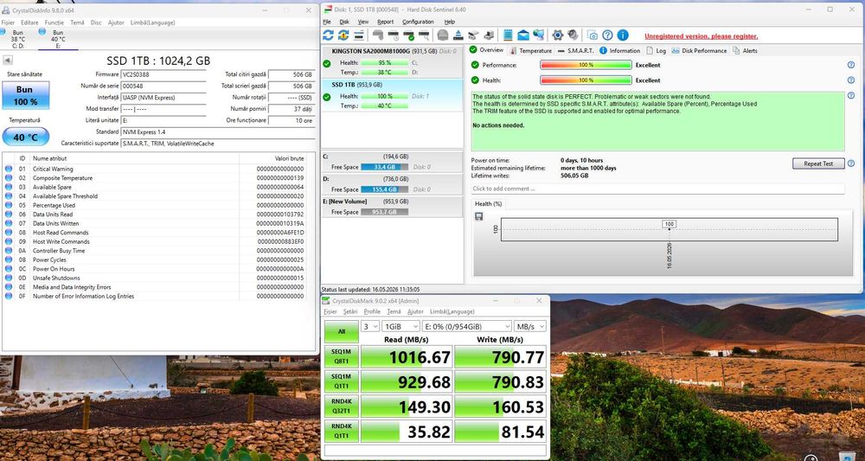Viewport: 865px width, 461px height.
Task: Click the envelope e-mail icon in Sentinel toolbar
Action: point(523,35)
